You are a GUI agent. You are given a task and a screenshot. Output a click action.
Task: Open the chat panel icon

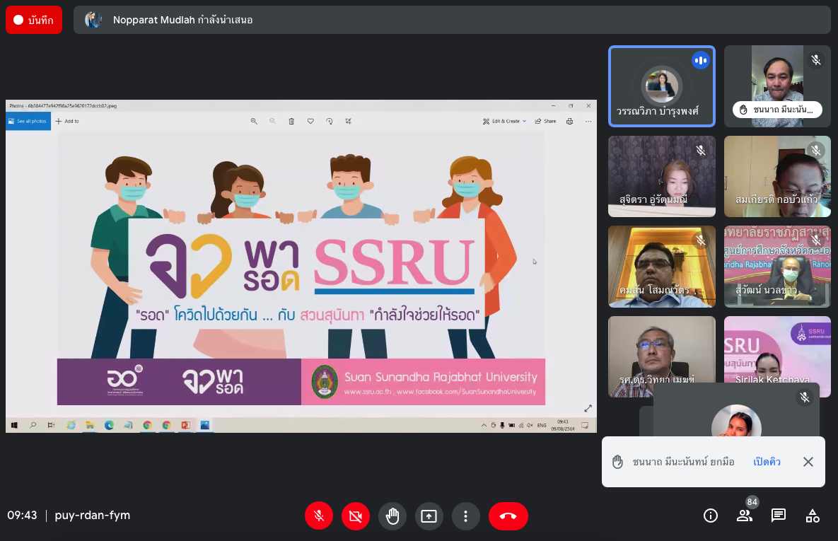tap(779, 516)
